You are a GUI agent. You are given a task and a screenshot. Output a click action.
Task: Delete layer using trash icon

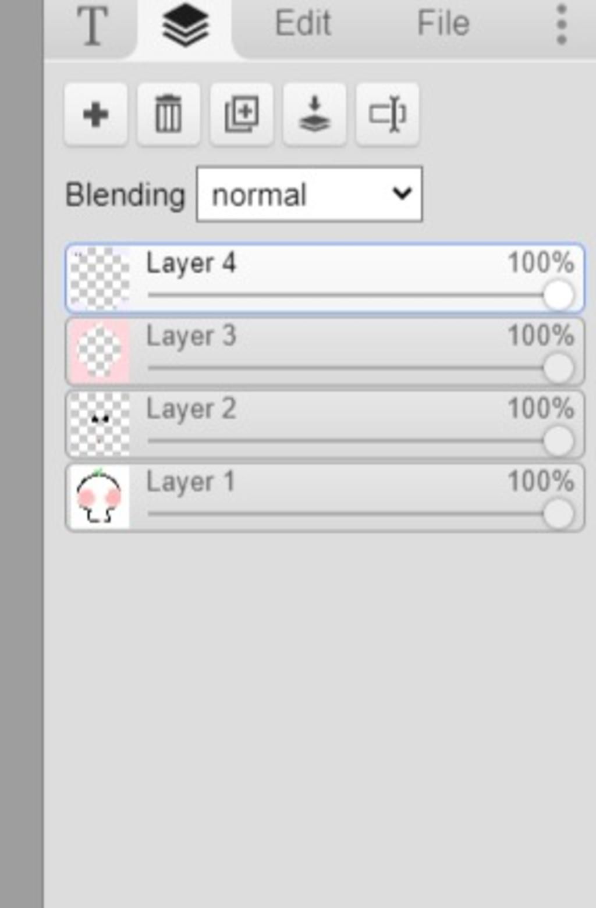click(169, 114)
